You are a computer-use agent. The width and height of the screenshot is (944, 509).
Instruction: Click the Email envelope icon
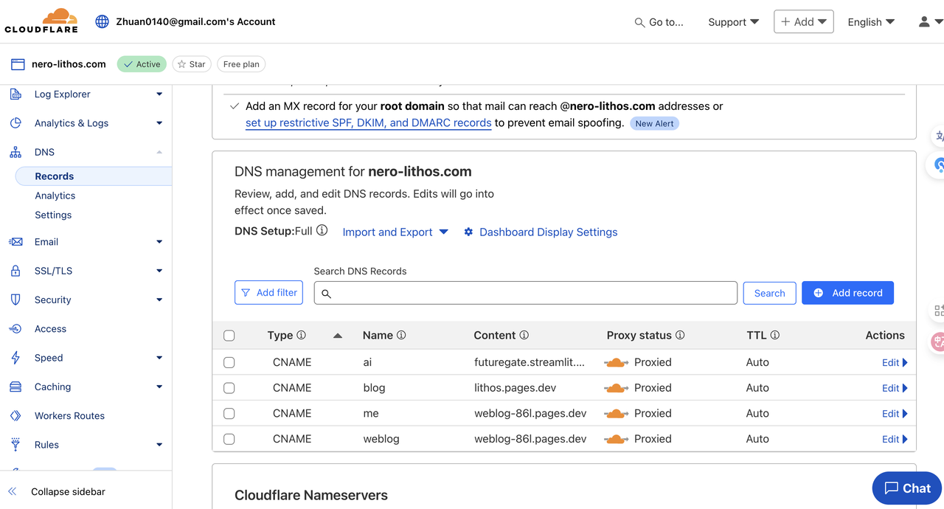pos(15,242)
